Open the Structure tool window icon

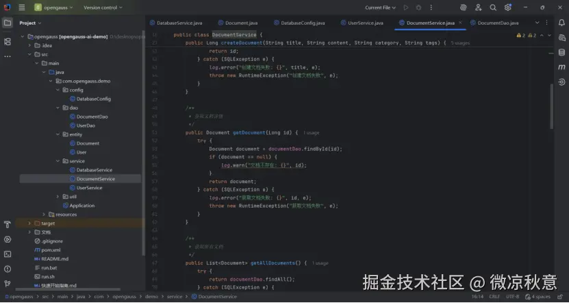pos(8,42)
